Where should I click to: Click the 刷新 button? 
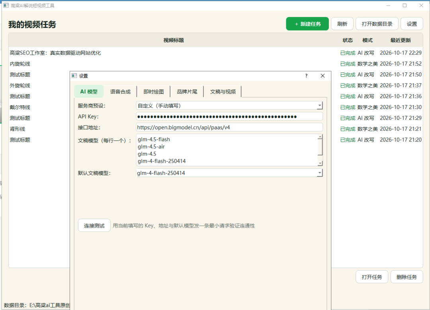[x=342, y=24]
